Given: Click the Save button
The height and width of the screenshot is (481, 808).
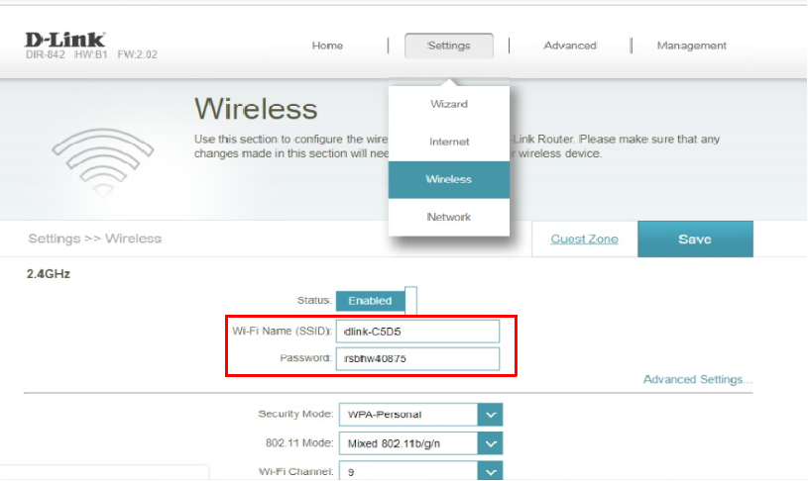Looking at the screenshot, I should [x=695, y=239].
